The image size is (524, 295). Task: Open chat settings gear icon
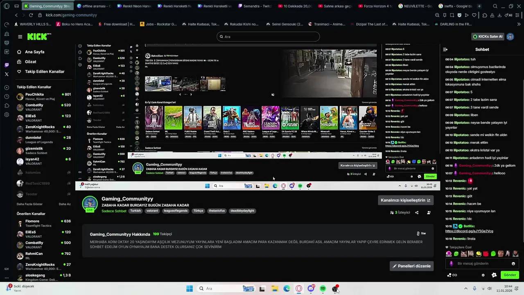coord(483,275)
